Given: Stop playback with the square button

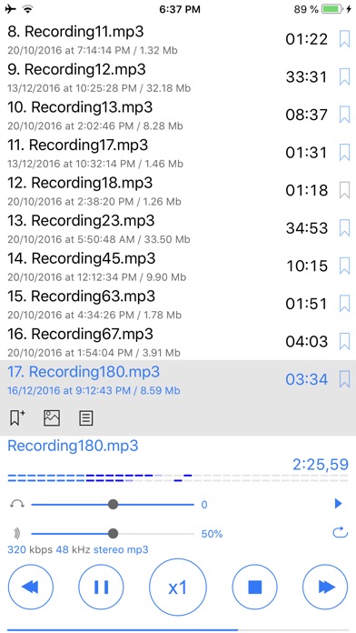Looking at the screenshot, I should pos(255,587).
